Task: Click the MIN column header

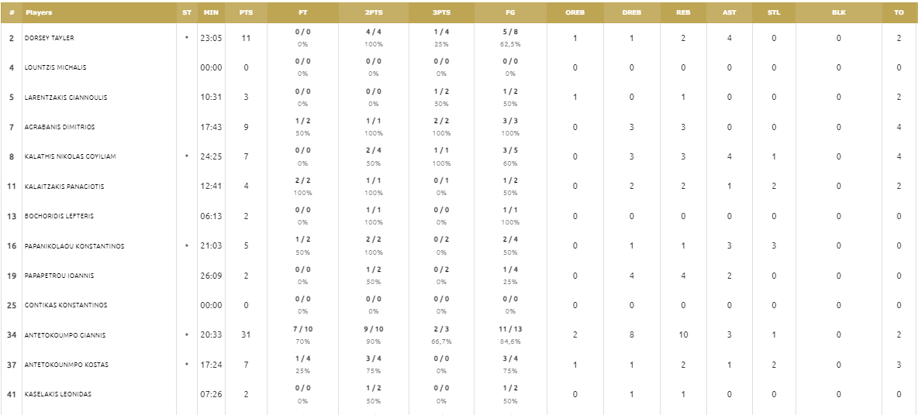Action: coord(211,12)
